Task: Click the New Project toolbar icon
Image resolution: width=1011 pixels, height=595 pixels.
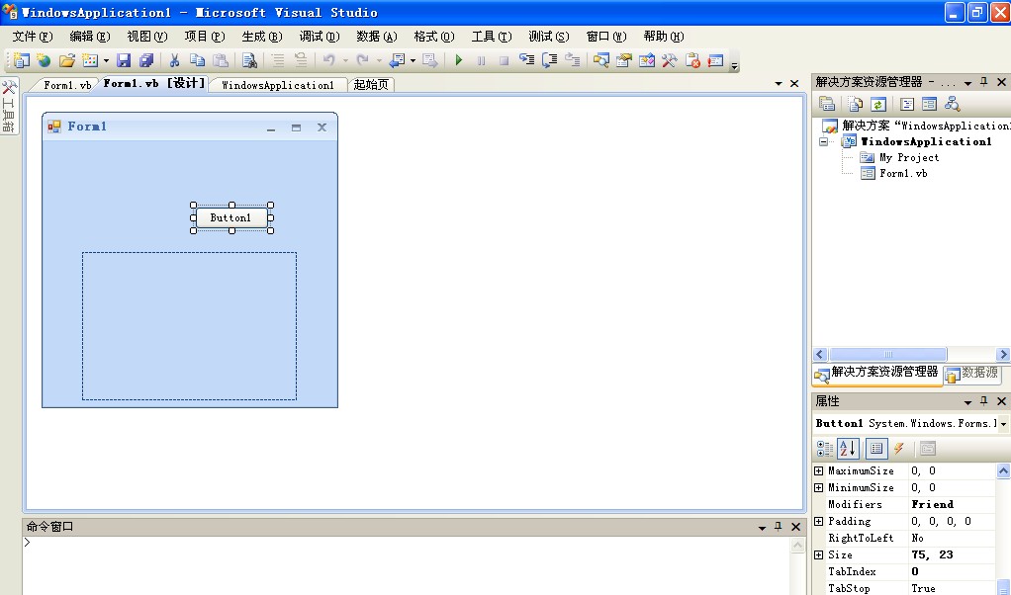Action: coord(22,60)
